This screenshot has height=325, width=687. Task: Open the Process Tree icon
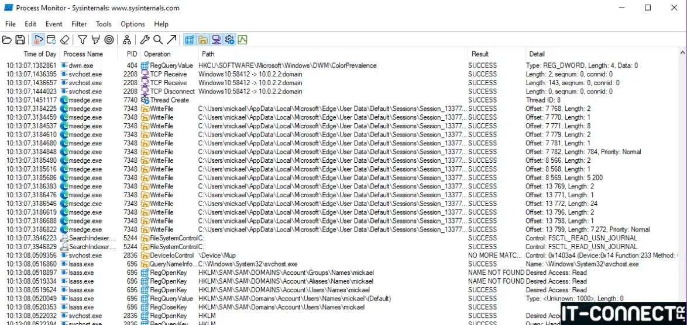point(127,40)
